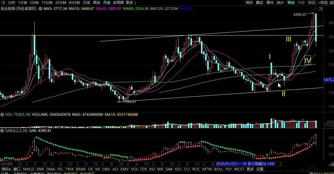Click the 事件 events button

(x=270, y=3)
